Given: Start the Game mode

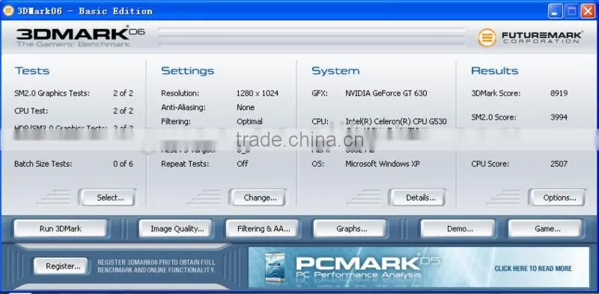Looking at the screenshot, I should (545, 229).
